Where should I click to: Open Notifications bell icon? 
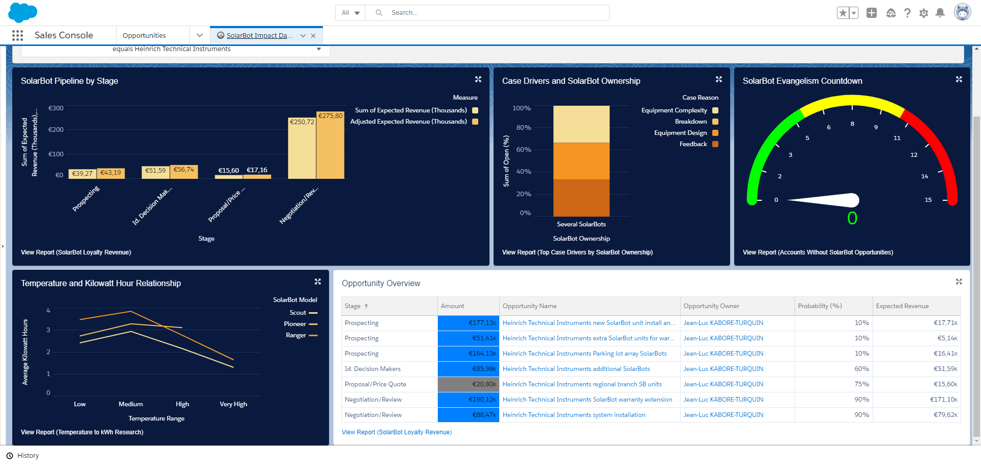pos(940,13)
